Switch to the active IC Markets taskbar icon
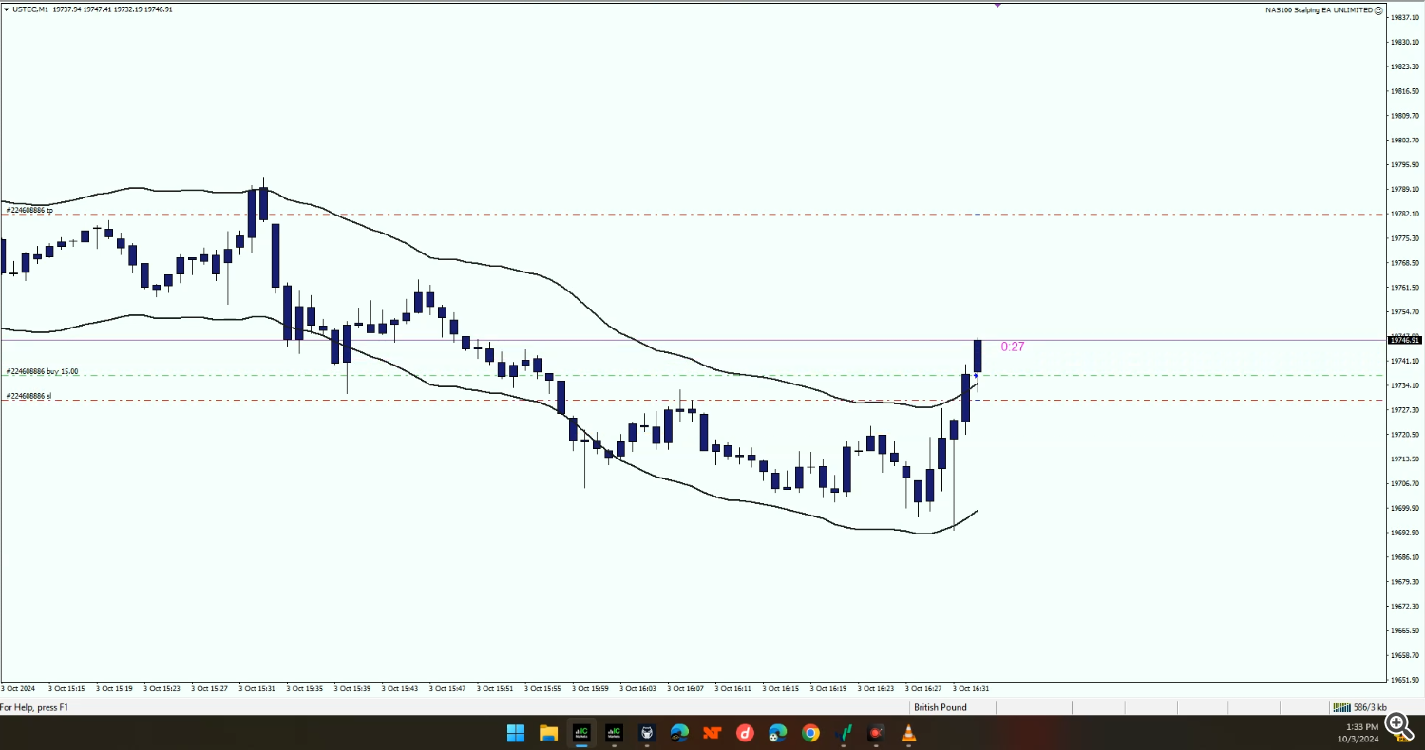This screenshot has width=1425, height=750. 581,733
